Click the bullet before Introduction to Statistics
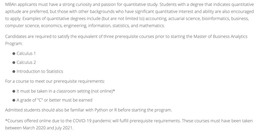Image resolution: width=272 pixels, height=139 pixels. (x=14, y=72)
